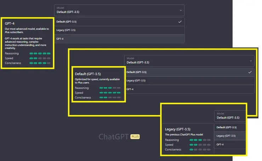Choose Legacy (GPT-3.5) in the list beside the Default info card
Screen dimensions: 262x161
(190, 81)
